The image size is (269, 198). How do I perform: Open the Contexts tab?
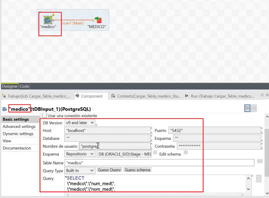click(146, 96)
